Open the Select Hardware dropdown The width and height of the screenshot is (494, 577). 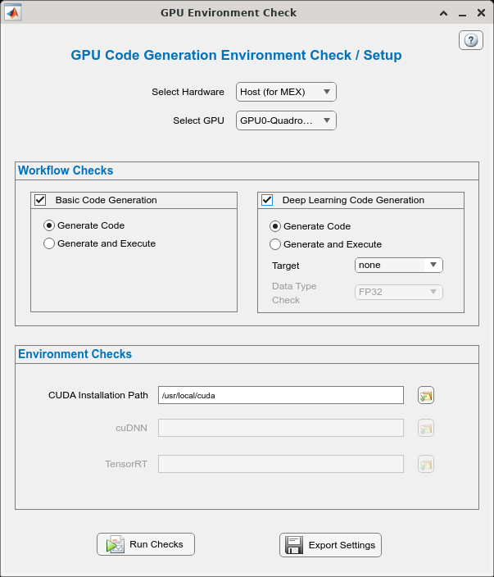pos(286,92)
